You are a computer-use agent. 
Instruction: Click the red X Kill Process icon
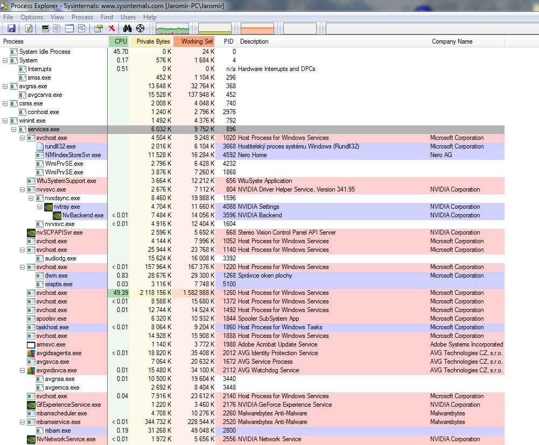[x=111, y=29]
